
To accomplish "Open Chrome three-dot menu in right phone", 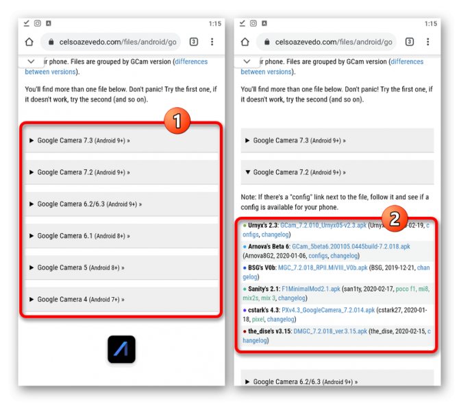I will tap(427, 42).
